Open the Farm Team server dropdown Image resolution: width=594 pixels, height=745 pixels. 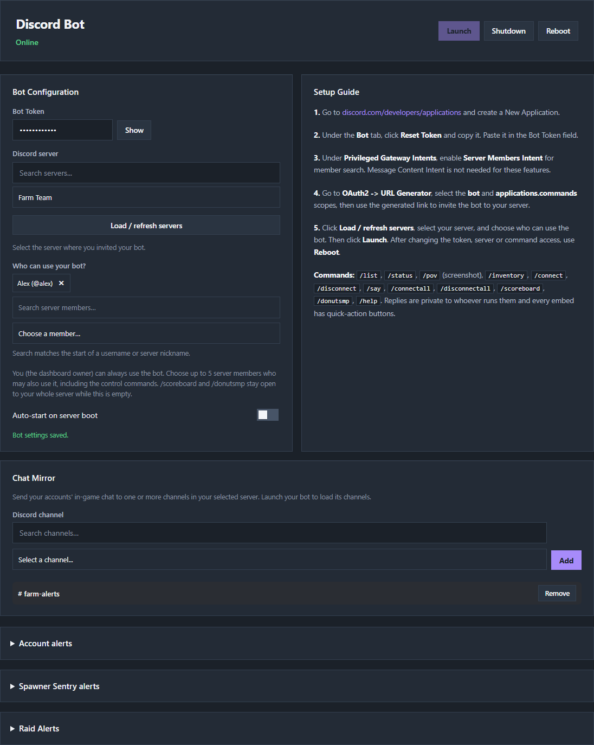pos(146,197)
